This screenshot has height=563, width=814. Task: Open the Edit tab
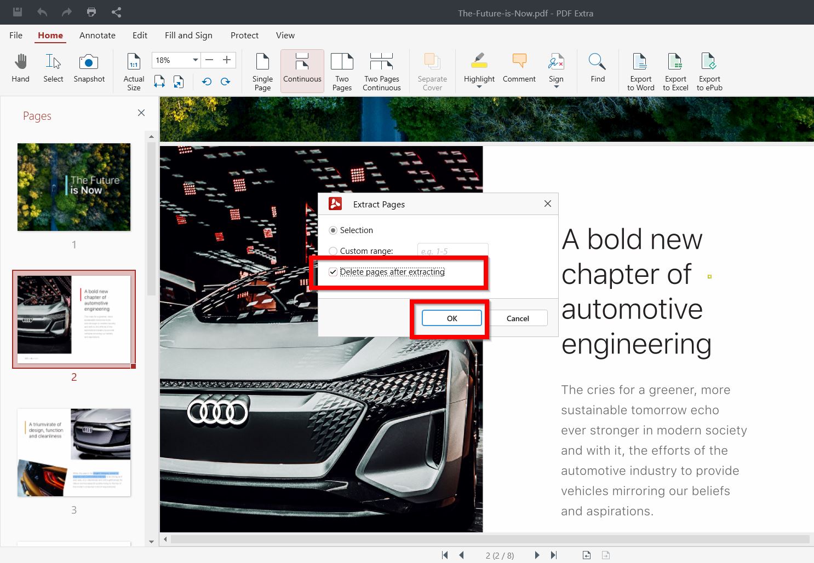[140, 35]
